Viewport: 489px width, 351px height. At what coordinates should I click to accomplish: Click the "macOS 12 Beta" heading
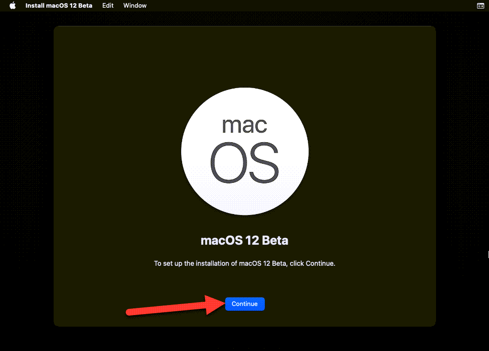[245, 240]
